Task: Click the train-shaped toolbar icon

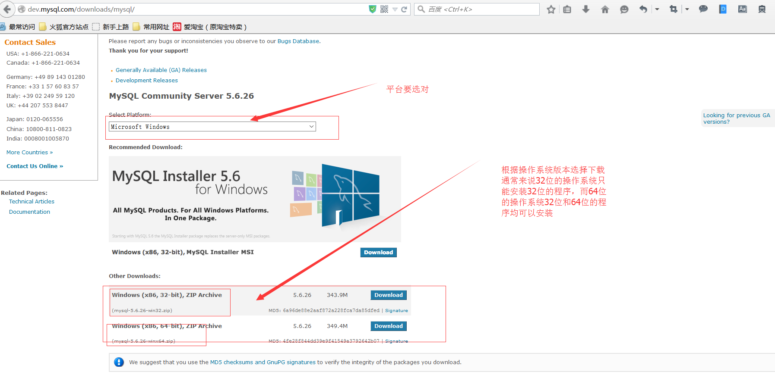Action: [762, 9]
